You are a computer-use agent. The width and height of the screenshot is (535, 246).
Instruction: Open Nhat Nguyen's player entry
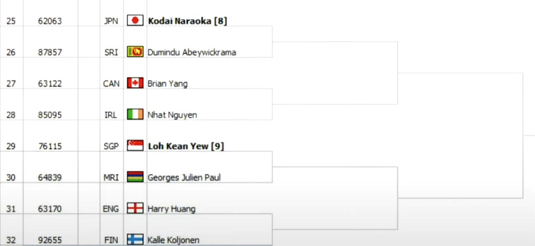(x=172, y=115)
